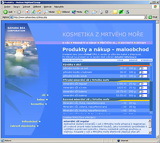The image size is (160, 143).
Task: Click quantity field for minerální sůl regular
Action: (145, 84)
